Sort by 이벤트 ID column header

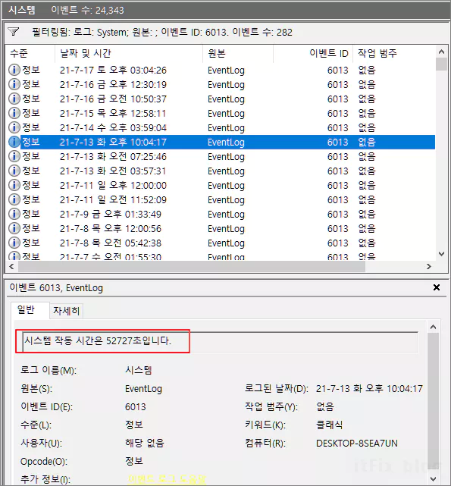313,53
